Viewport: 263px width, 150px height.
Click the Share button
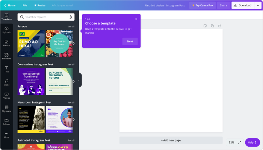pyautogui.click(x=224, y=5)
